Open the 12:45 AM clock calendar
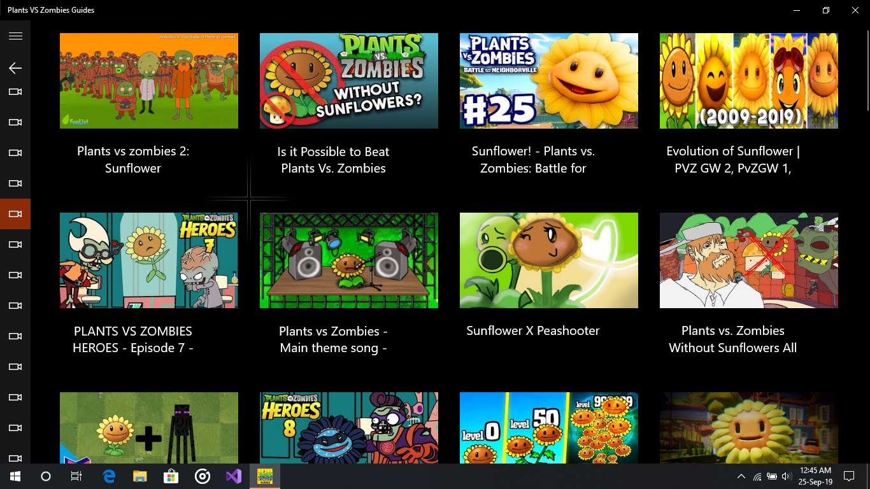The height and width of the screenshot is (489, 870). tap(815, 476)
